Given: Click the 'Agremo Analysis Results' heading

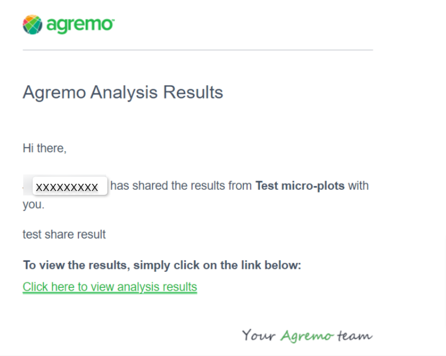Looking at the screenshot, I should pyautogui.click(x=123, y=92).
